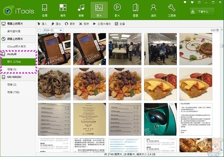Select the mcdull device entry
Image resolution: width=224 pixels, height=157 pixels.
tap(18, 54)
